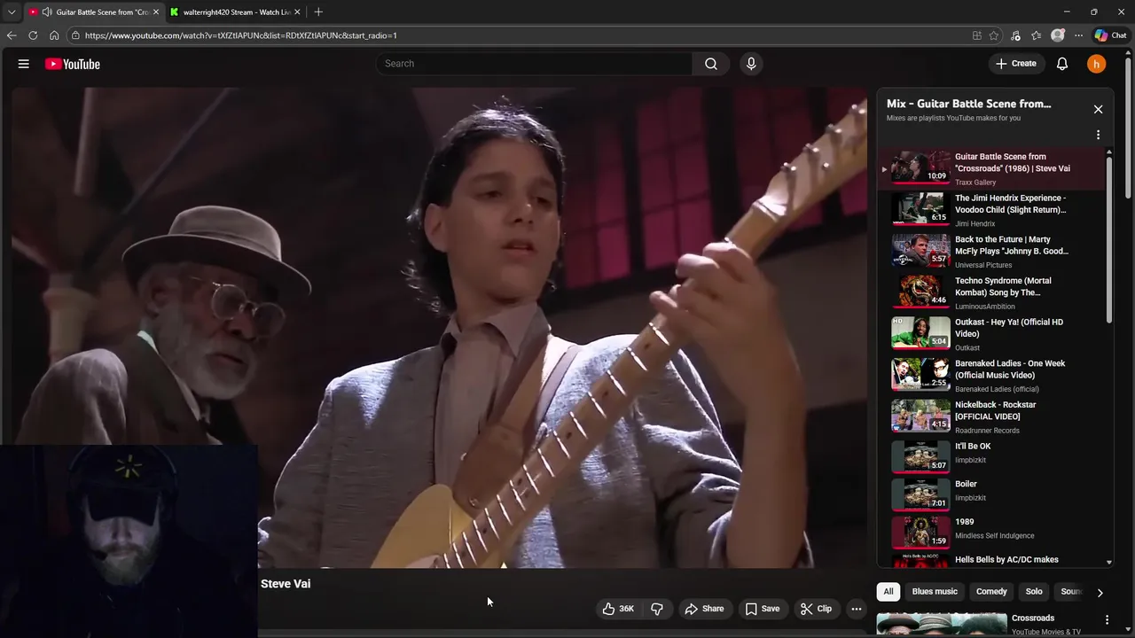Open the apps grid icon in address bar

point(977,35)
